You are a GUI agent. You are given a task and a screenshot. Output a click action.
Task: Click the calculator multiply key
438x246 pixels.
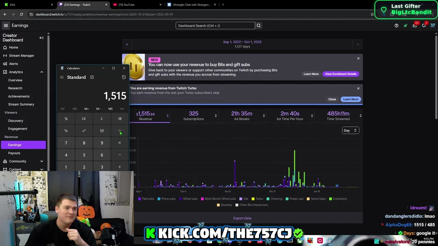coord(120,143)
